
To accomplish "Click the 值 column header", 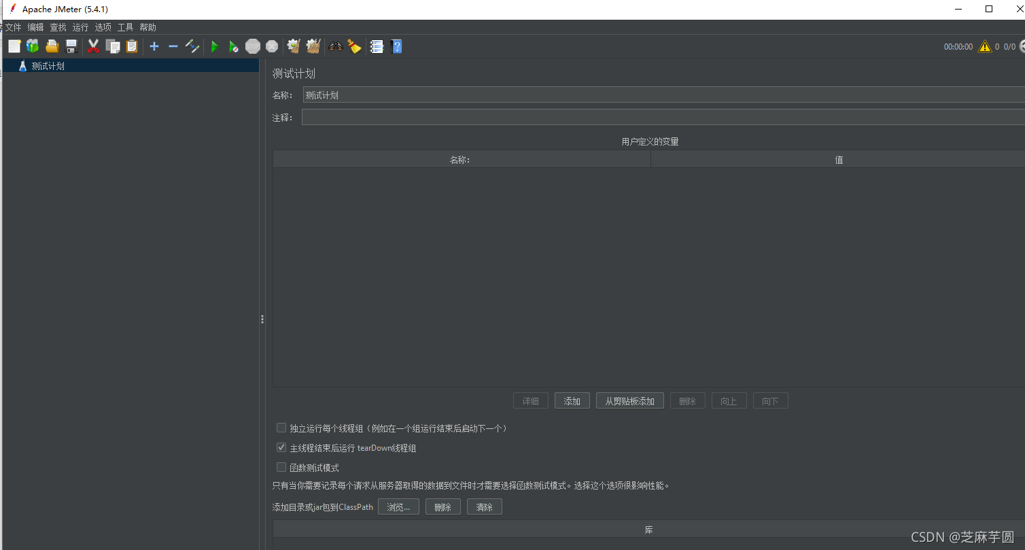I will pyautogui.click(x=838, y=160).
